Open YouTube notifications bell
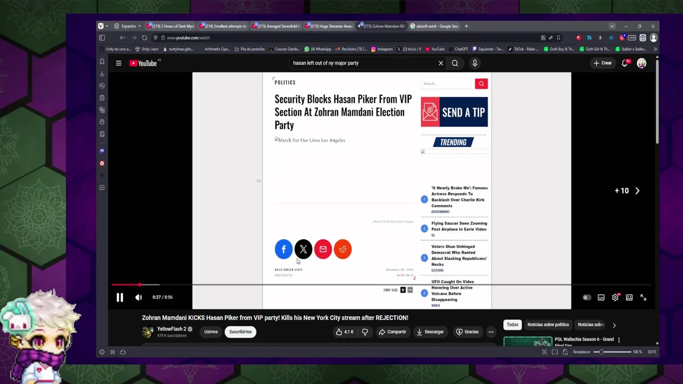This screenshot has height=384, width=683. tap(625, 63)
